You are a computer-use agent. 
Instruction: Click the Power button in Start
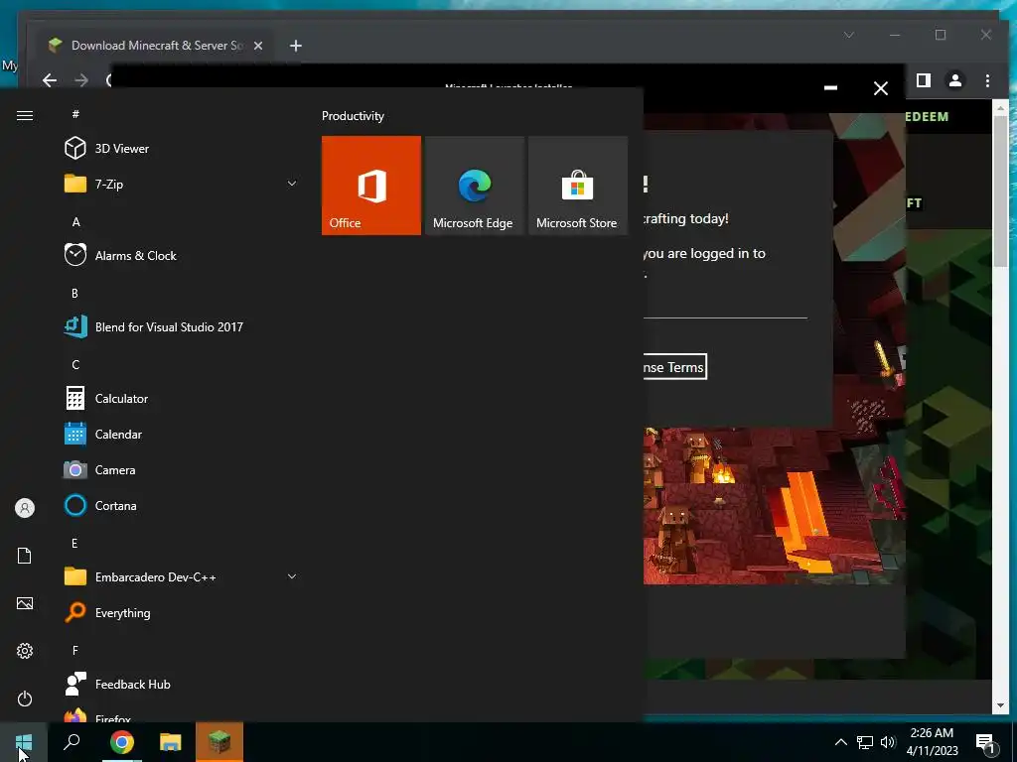(x=25, y=698)
